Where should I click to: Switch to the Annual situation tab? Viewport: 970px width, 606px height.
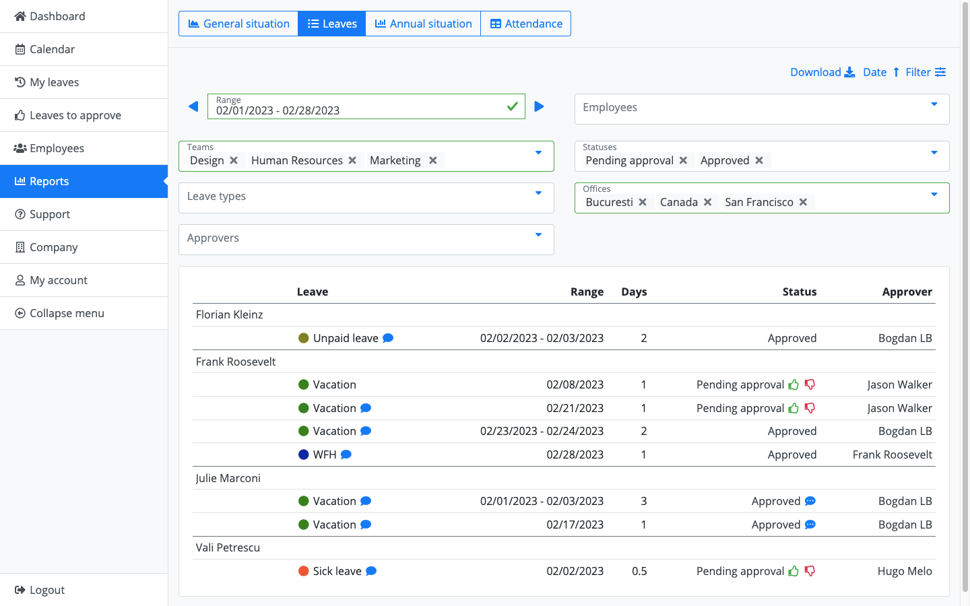(422, 24)
